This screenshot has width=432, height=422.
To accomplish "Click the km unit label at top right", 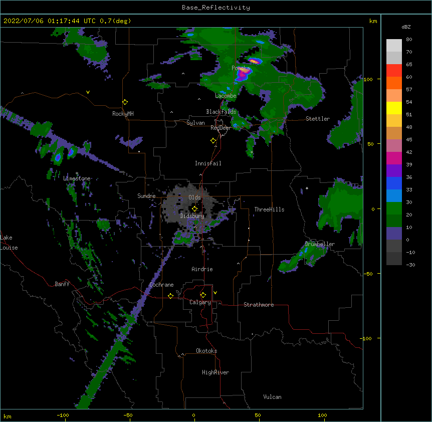I will 373,21.
